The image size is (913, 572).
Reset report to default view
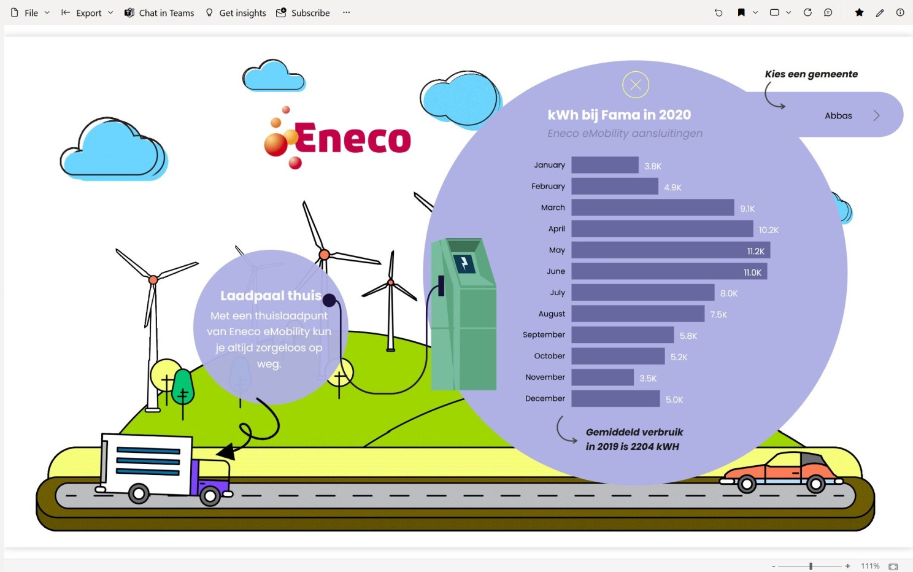[718, 12]
